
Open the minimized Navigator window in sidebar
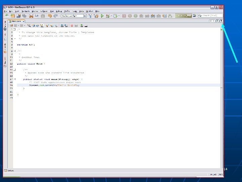[5, 62]
